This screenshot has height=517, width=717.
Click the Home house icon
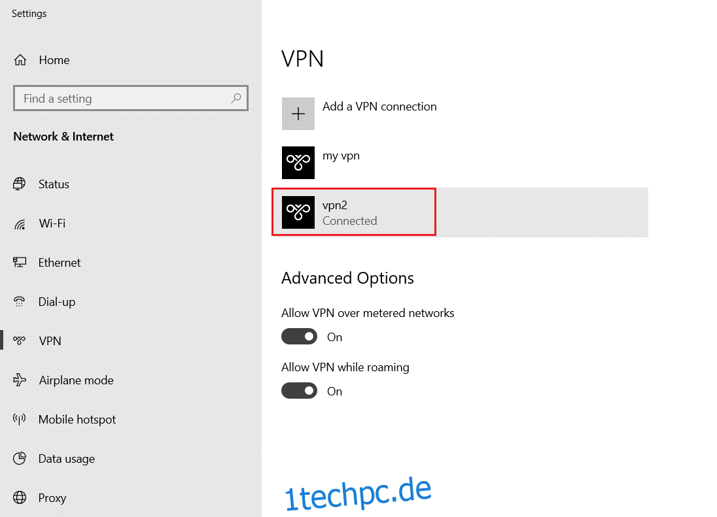[x=20, y=60]
